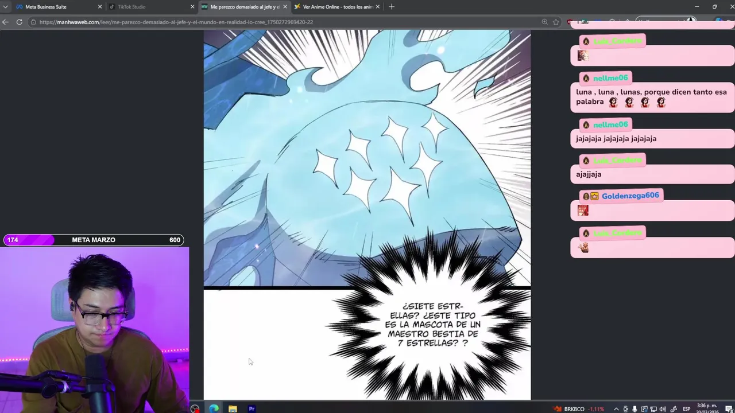Click the 'ajajjaja' chat message
The width and height of the screenshot is (735, 413).
click(x=589, y=174)
